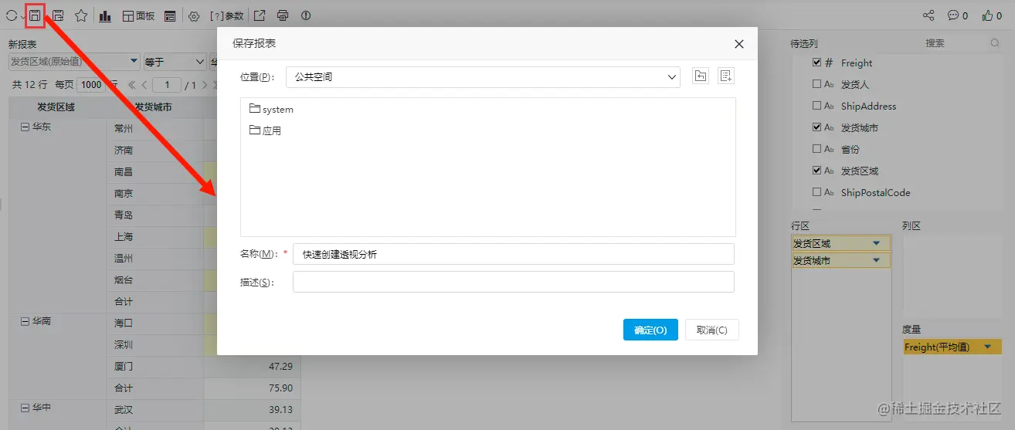Click the save-as icon in the toolbar
1015x430 pixels.
click(x=58, y=15)
